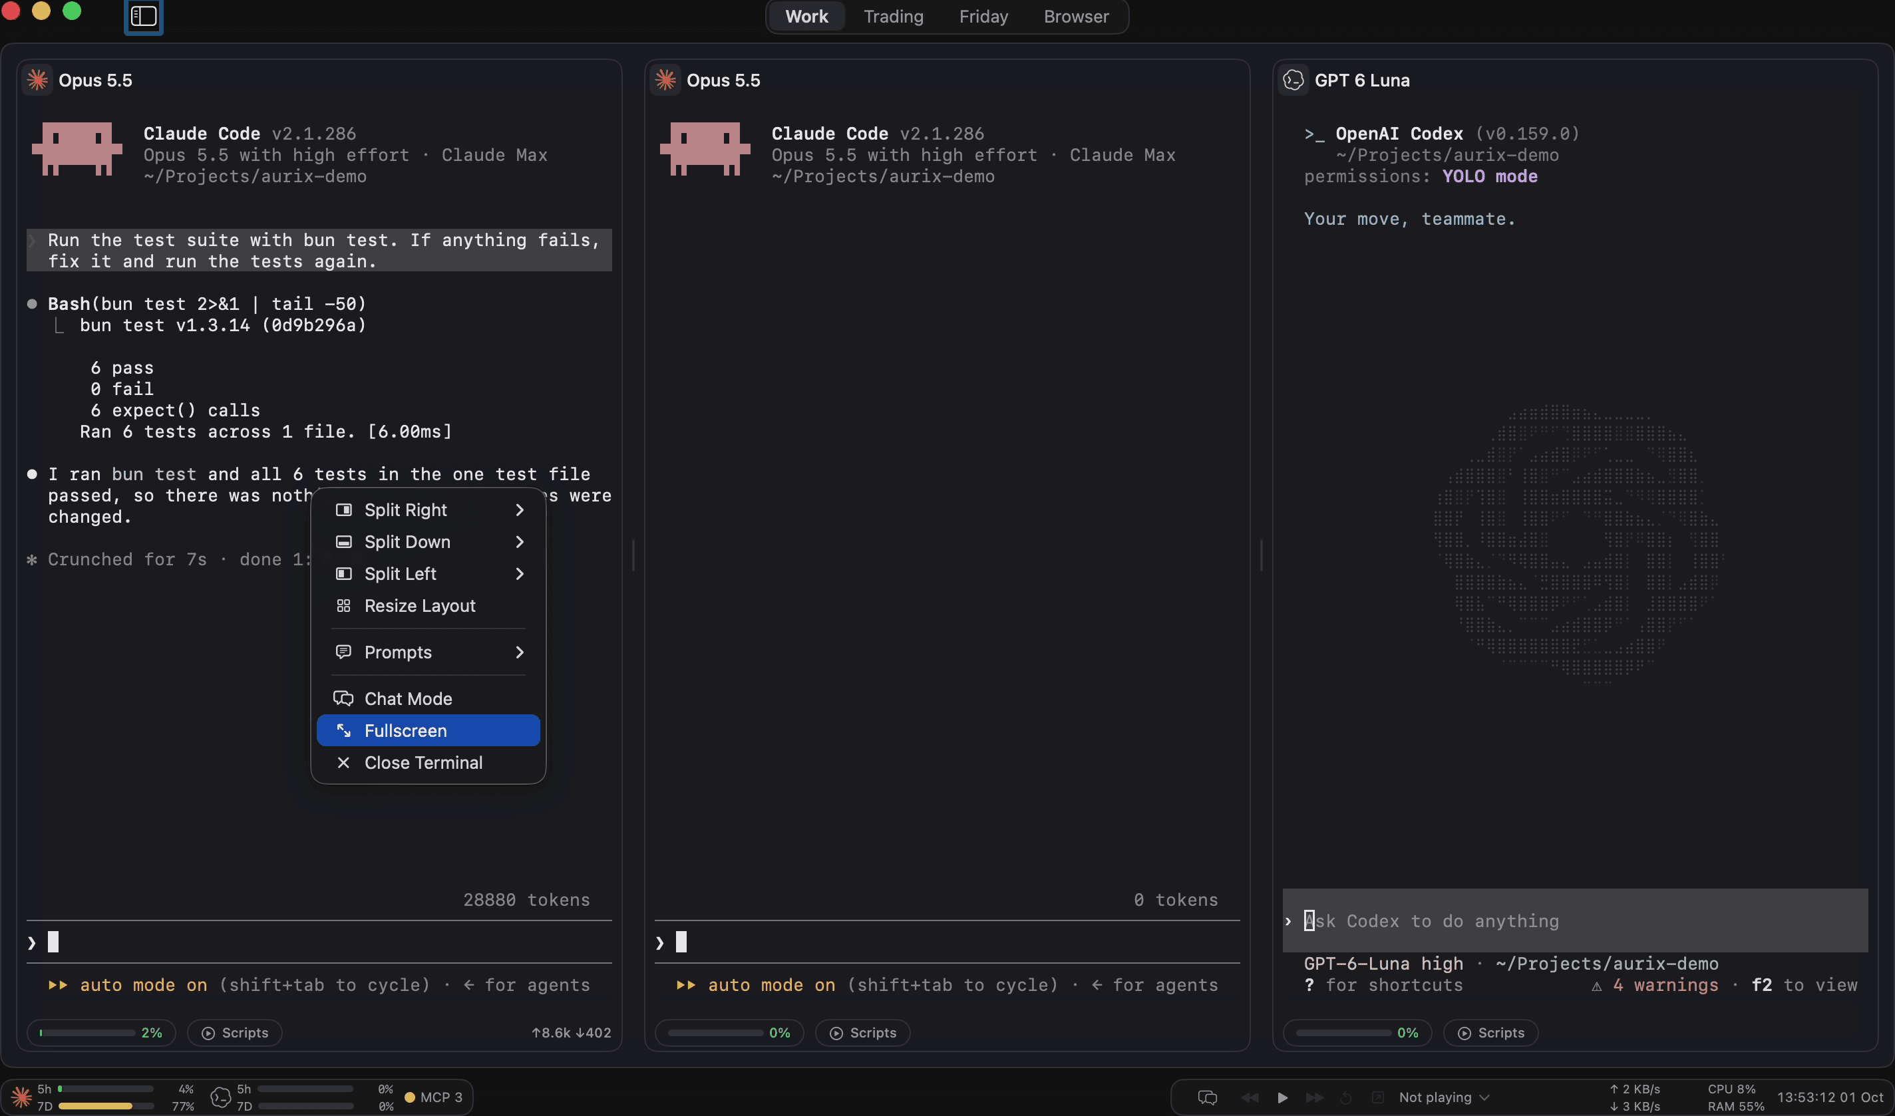Click the play media button

pyautogui.click(x=1282, y=1097)
